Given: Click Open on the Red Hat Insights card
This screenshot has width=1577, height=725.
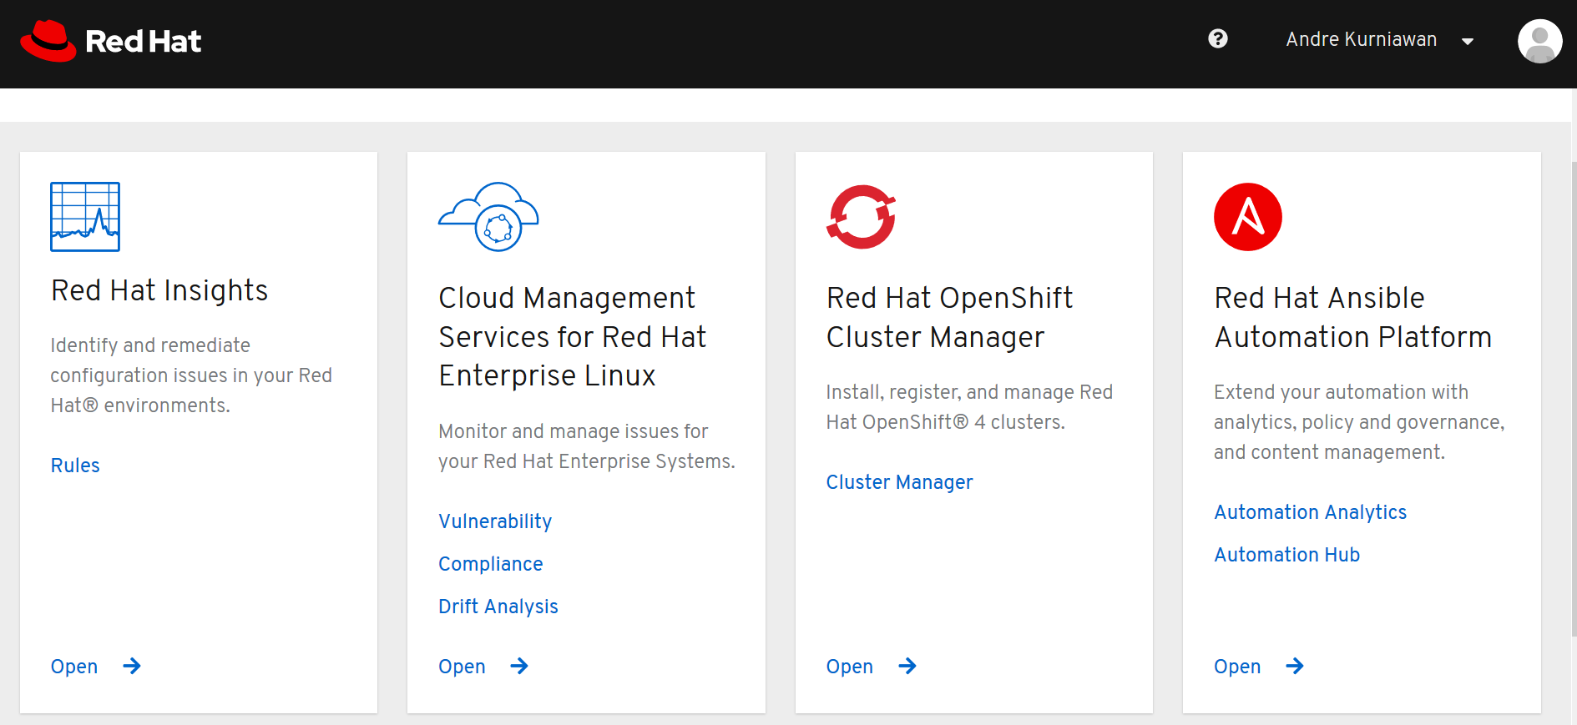Looking at the screenshot, I should pos(74,667).
